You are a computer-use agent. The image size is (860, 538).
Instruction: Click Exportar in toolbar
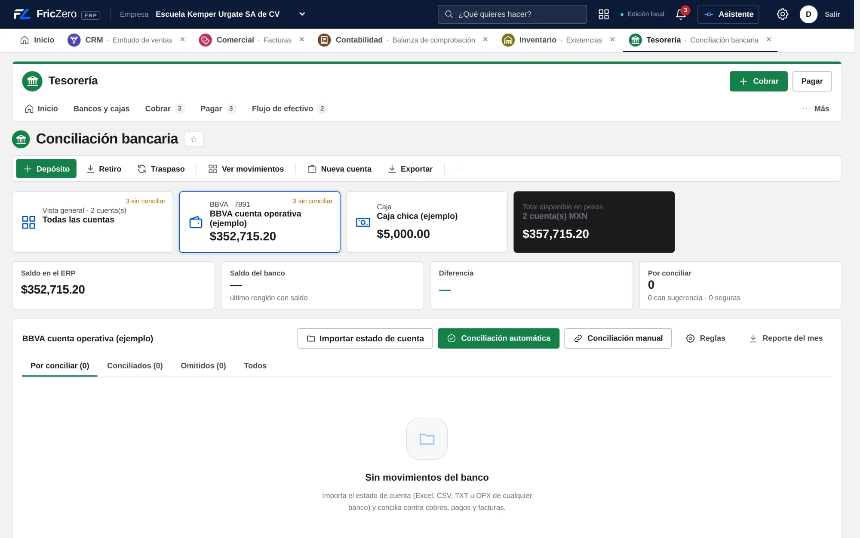click(410, 169)
